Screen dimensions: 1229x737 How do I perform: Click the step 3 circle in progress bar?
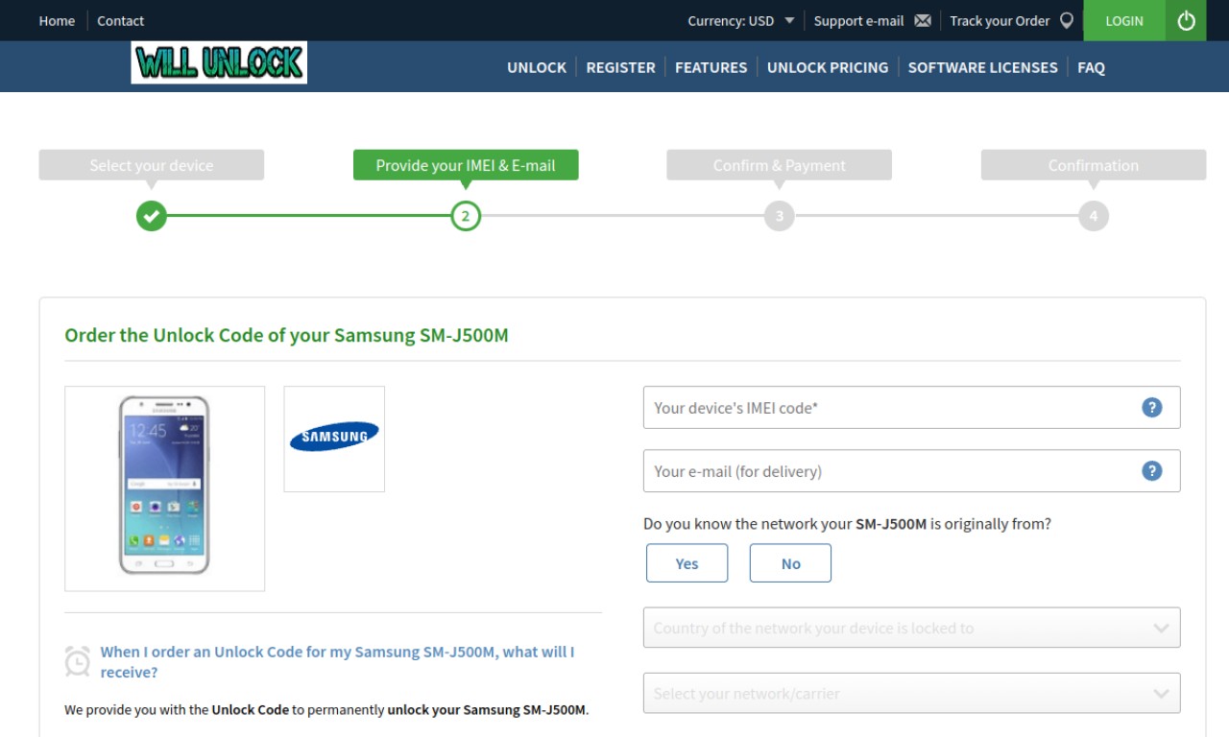point(780,216)
